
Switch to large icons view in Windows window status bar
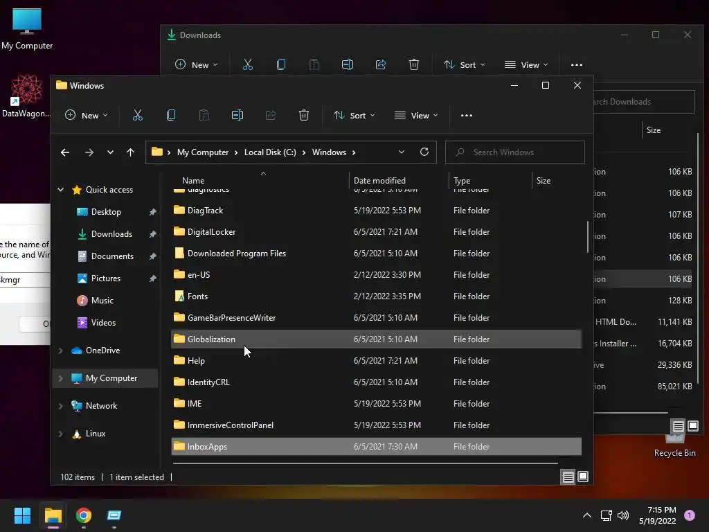(583, 477)
